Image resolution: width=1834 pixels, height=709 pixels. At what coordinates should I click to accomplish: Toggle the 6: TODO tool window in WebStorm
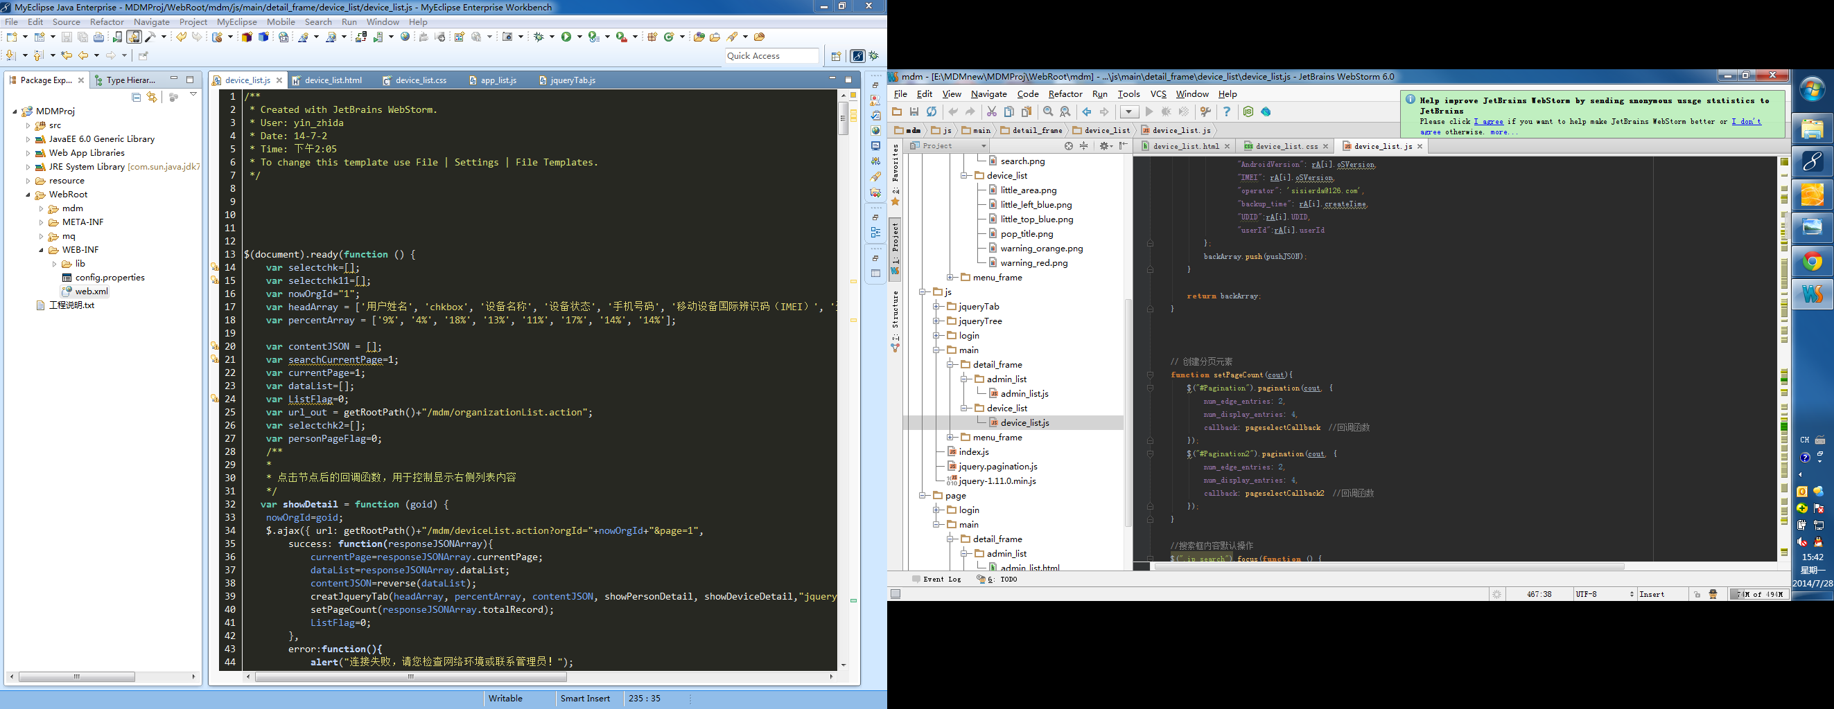click(997, 579)
